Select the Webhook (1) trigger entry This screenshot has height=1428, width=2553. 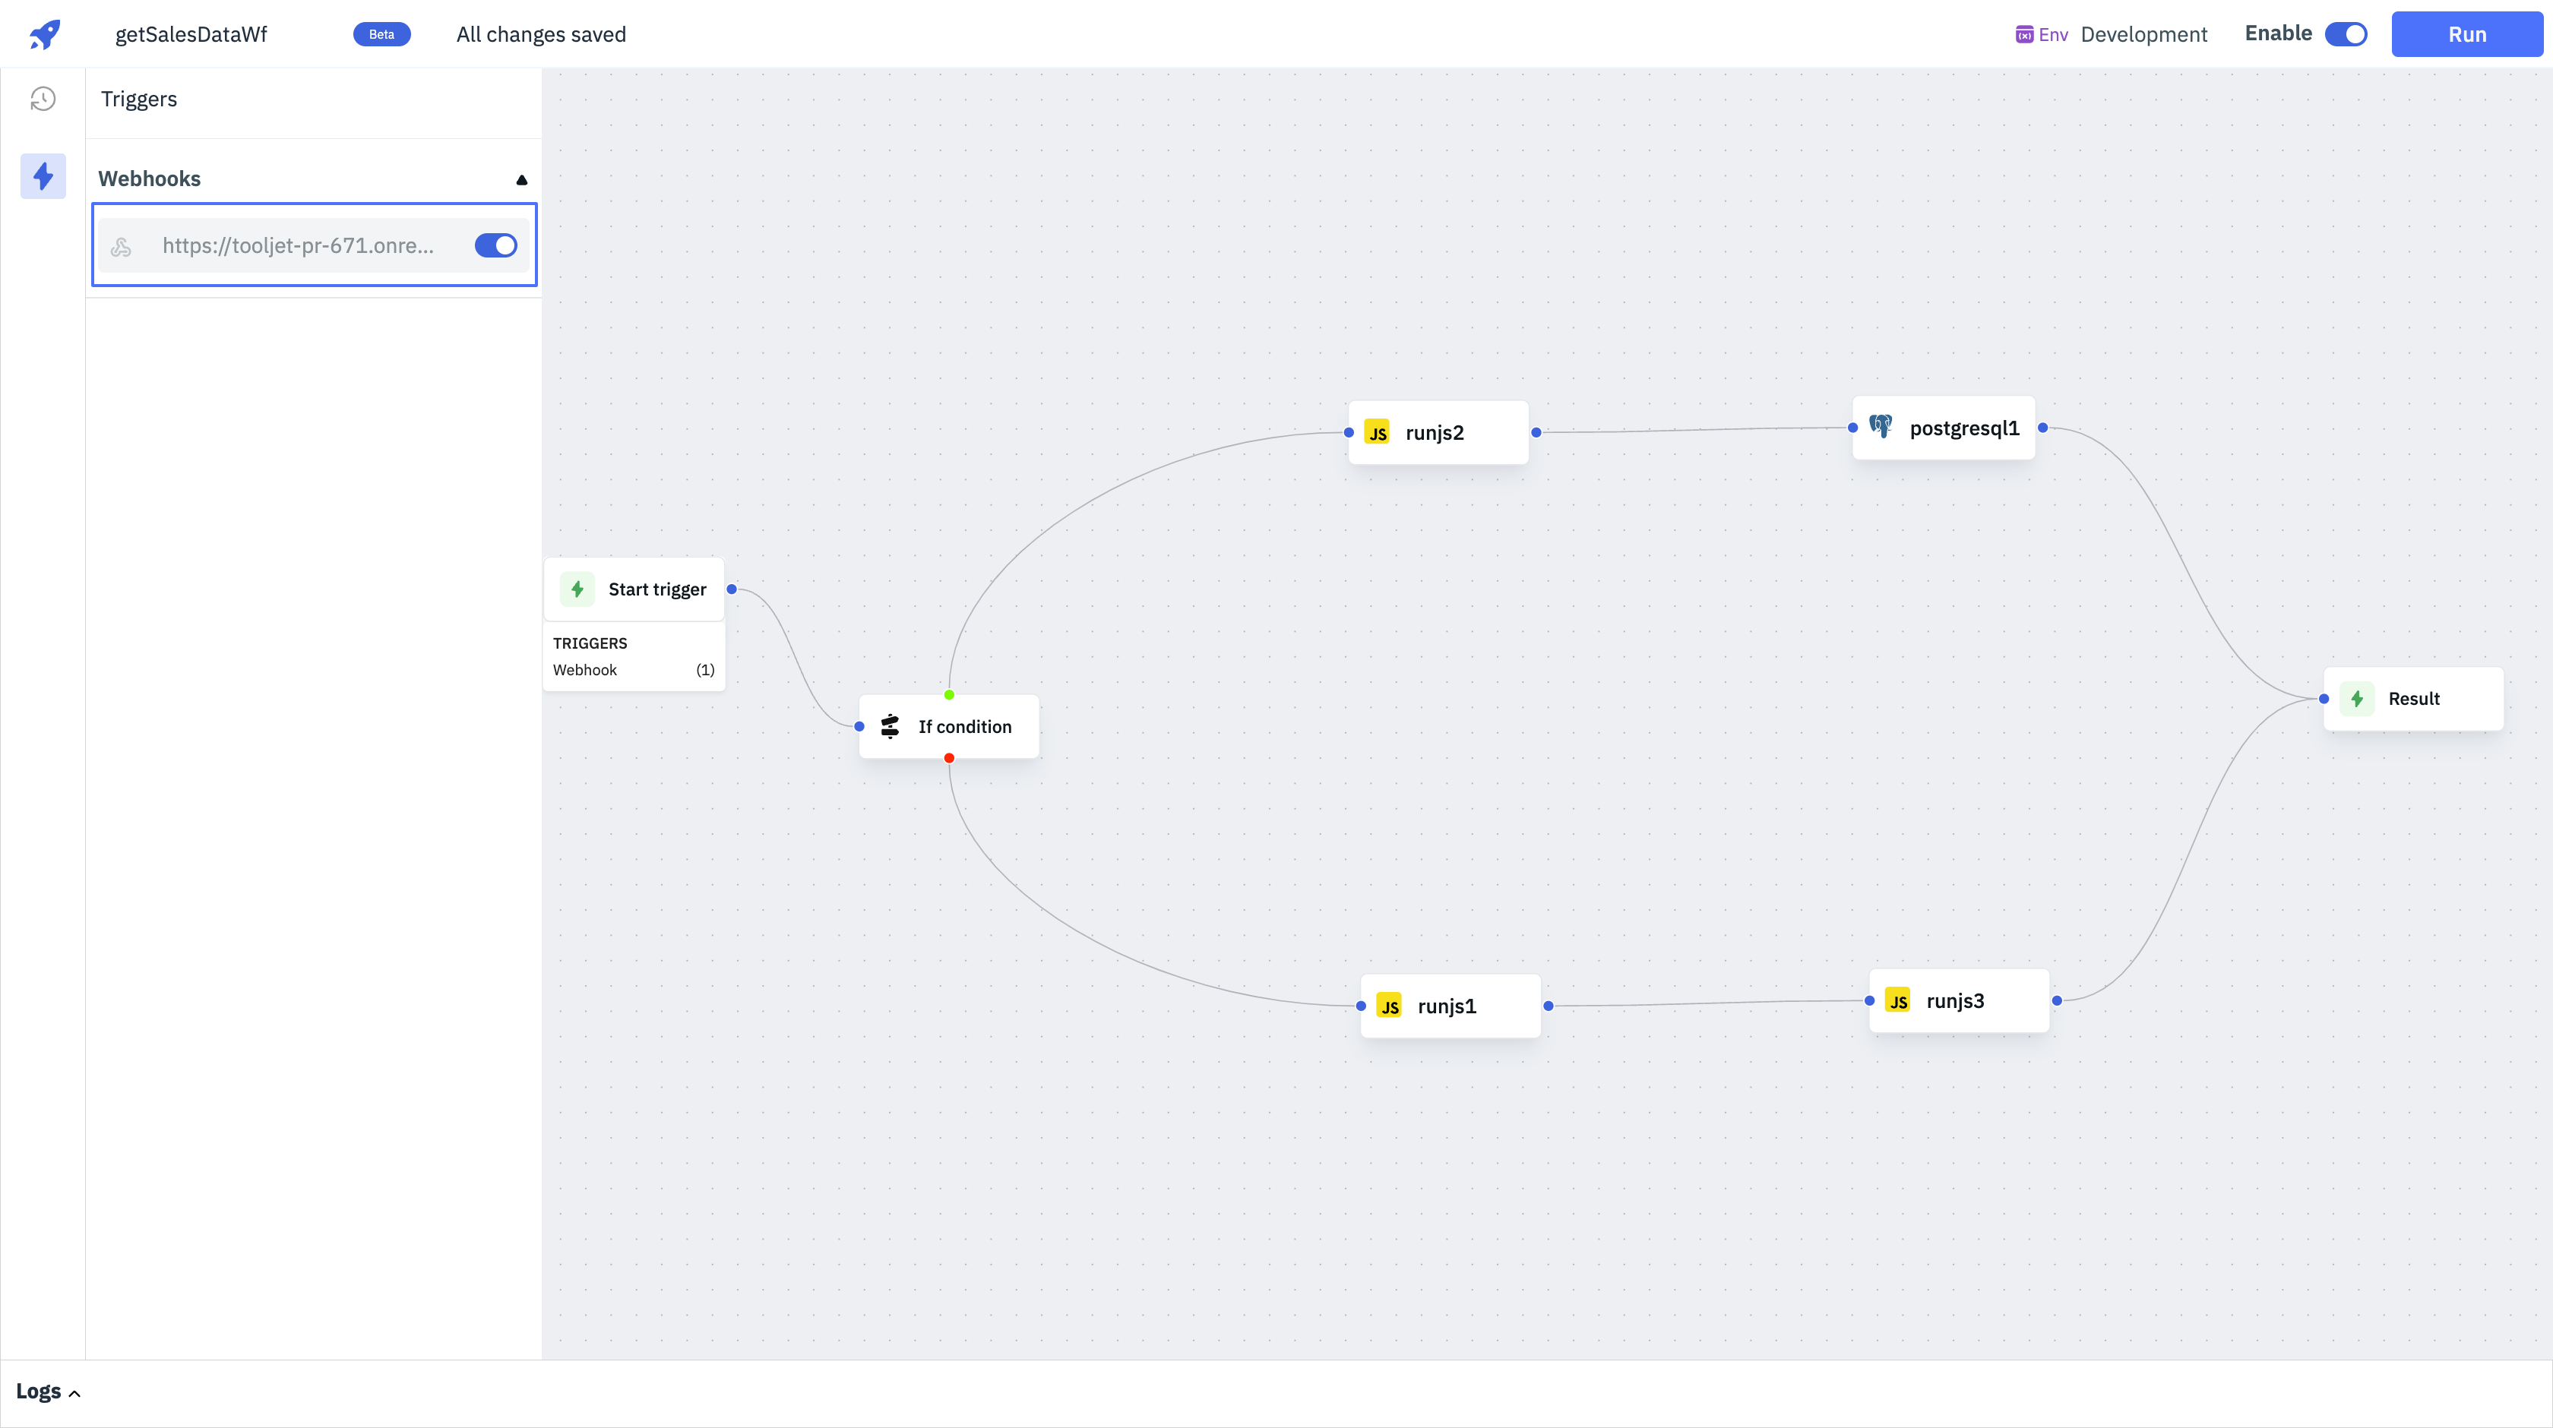coord(632,670)
